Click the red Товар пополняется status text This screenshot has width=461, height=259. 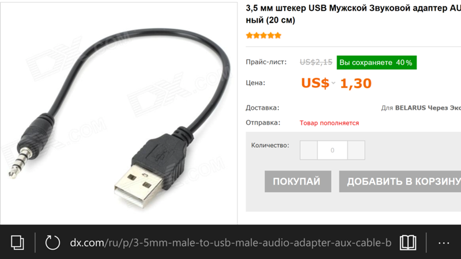329,123
